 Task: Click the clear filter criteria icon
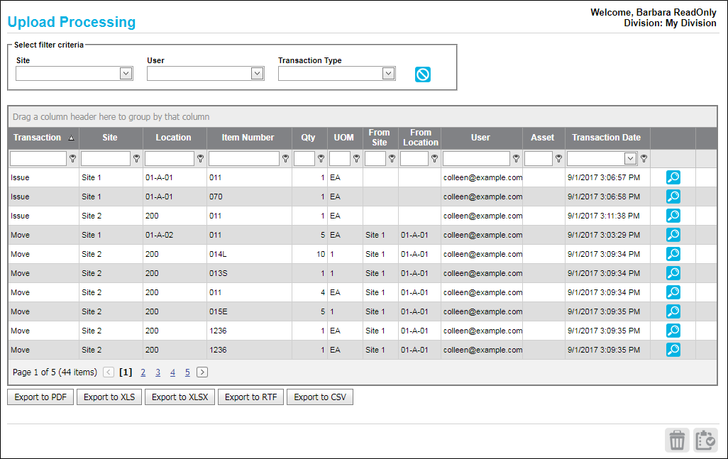422,74
